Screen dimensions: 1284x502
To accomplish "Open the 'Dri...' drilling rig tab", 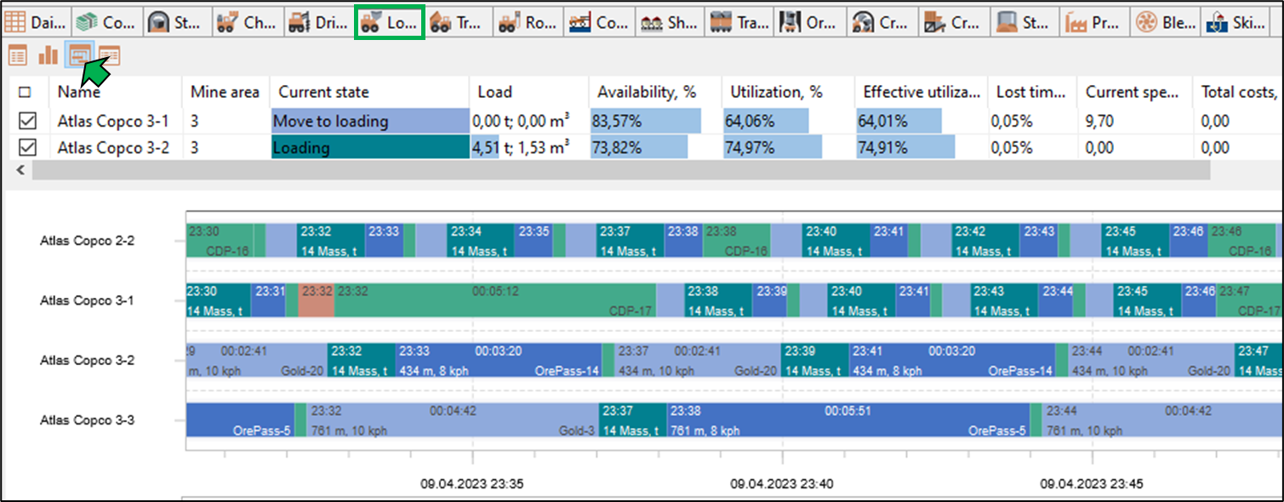I will click(317, 23).
